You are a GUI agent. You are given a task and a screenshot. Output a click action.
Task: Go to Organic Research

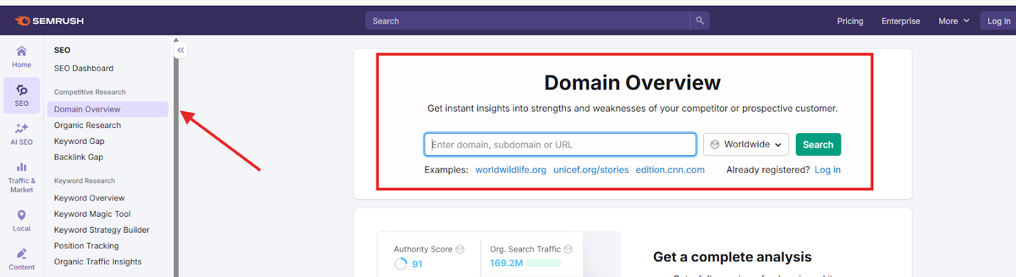(88, 126)
